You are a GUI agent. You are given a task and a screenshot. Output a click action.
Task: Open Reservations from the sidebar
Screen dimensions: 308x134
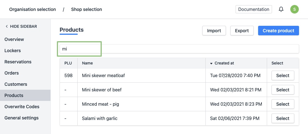click(x=18, y=62)
